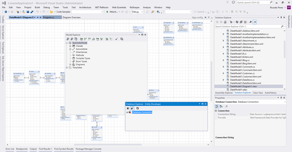Viewport: 292px width, 152px height.
Task: Open the Package Manager Console tab
Action: [x=88, y=149]
